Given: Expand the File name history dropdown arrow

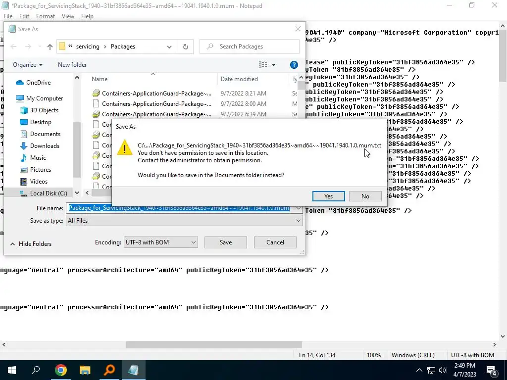Looking at the screenshot, I should pos(298,208).
